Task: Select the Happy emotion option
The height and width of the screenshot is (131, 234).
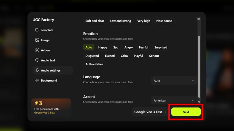Action: pos(103,47)
